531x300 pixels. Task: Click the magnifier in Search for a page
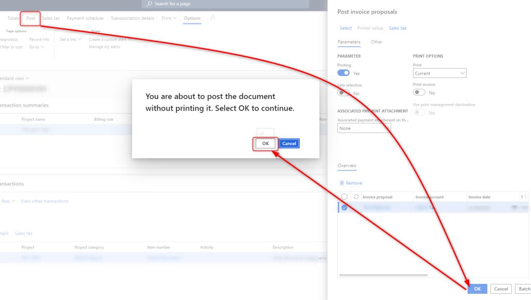(150, 4)
